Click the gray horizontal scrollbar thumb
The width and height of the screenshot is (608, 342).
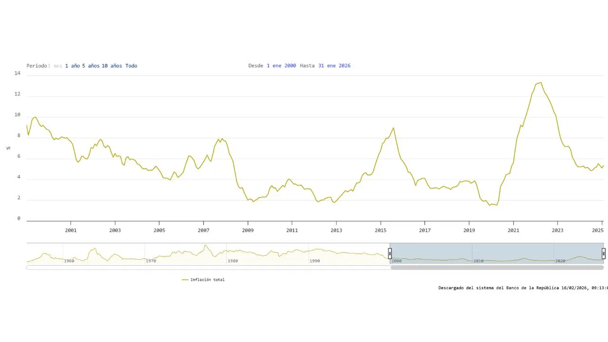point(497,267)
